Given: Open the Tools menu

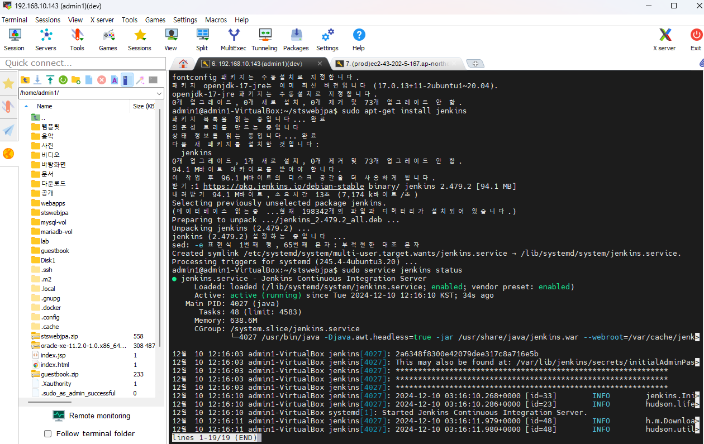Looking at the screenshot, I should [130, 20].
